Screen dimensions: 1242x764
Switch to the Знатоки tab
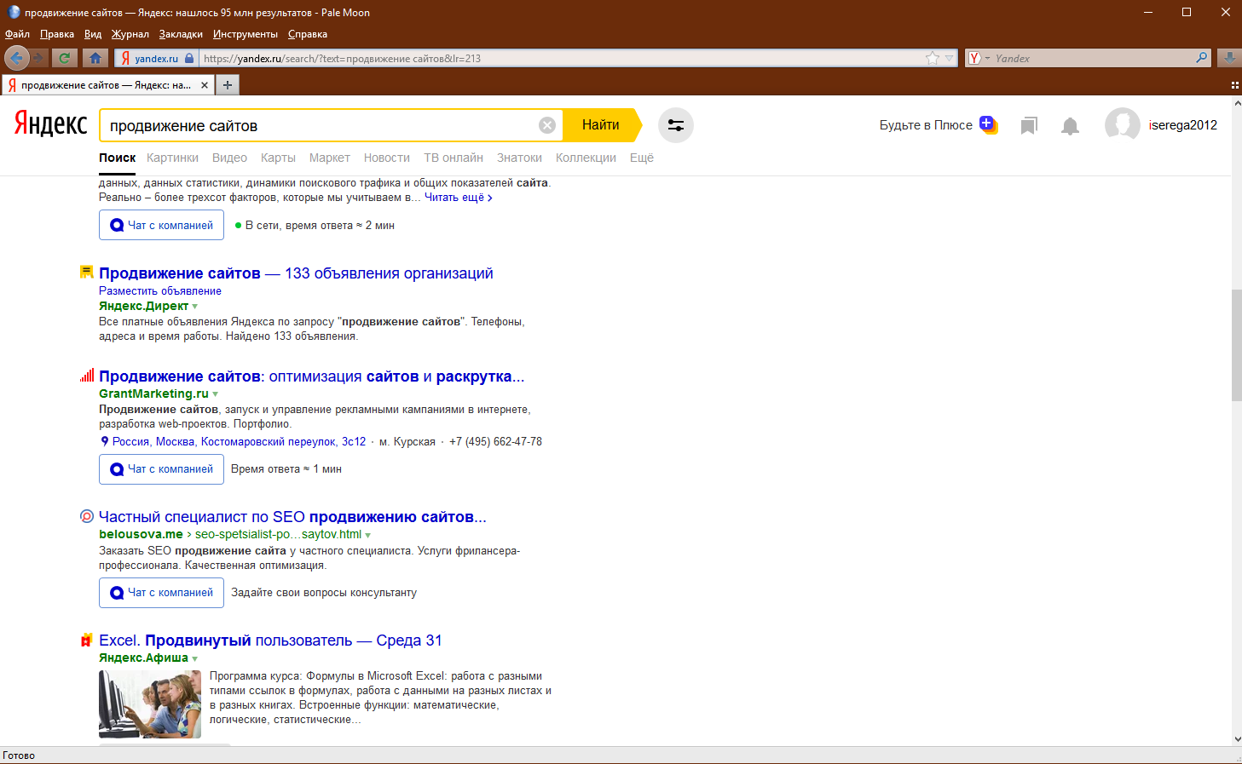coord(519,158)
